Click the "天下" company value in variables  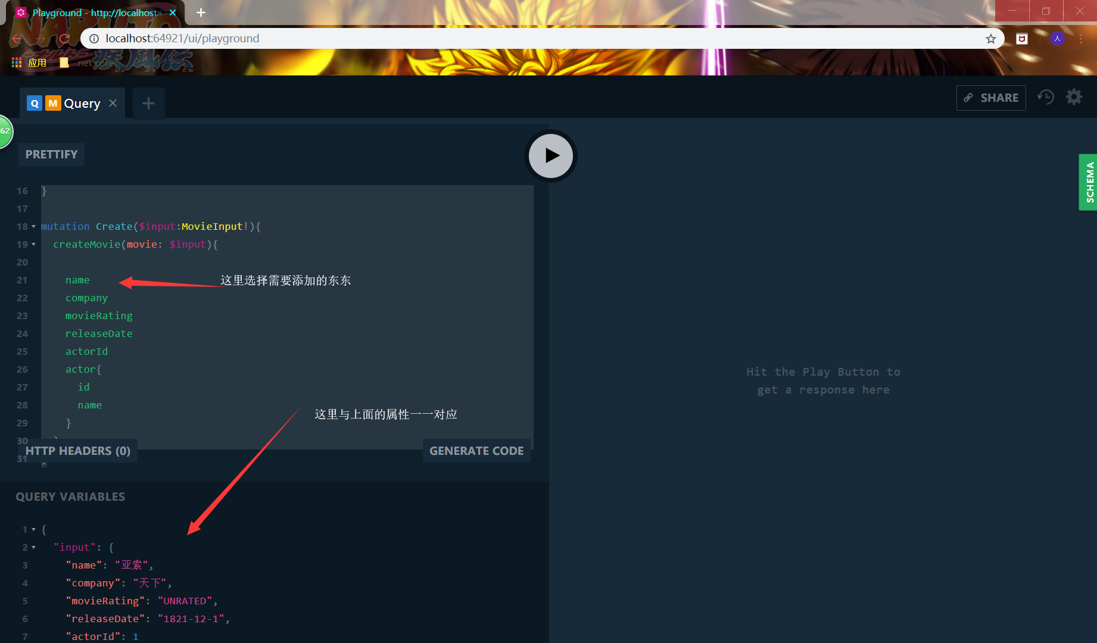[150, 583]
